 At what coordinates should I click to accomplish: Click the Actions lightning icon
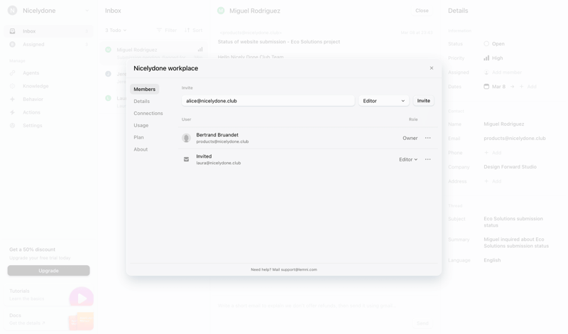pos(12,112)
